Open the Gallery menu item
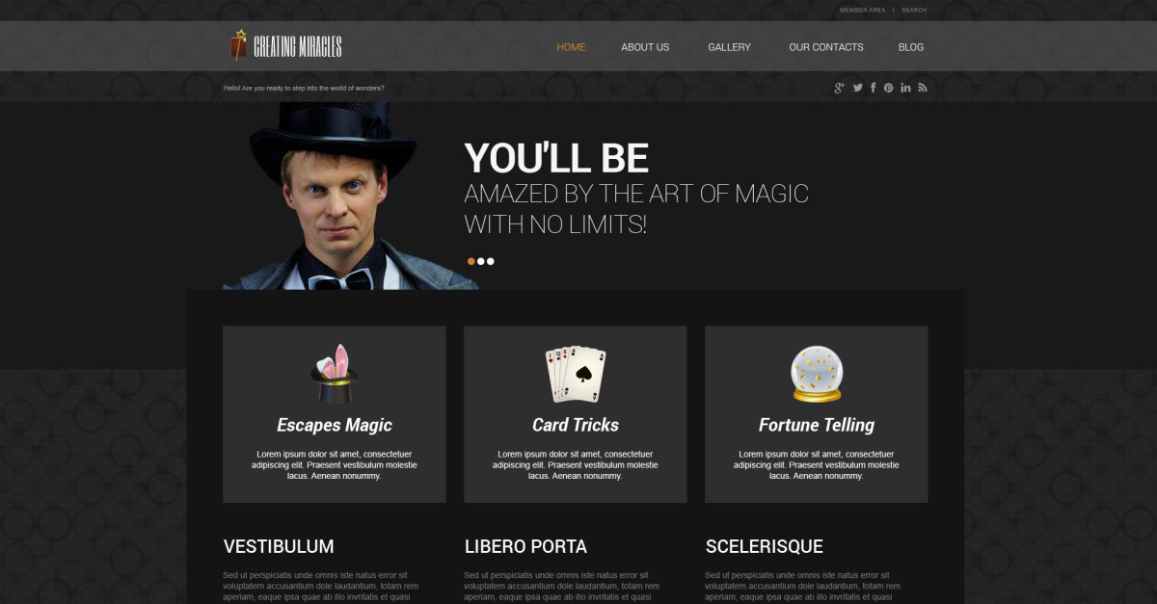This screenshot has height=604, width=1157. pyautogui.click(x=729, y=47)
